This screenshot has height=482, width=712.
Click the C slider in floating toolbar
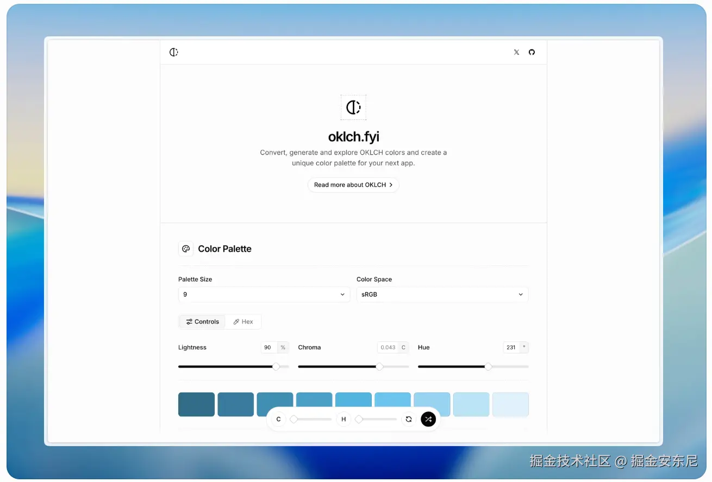click(x=311, y=419)
